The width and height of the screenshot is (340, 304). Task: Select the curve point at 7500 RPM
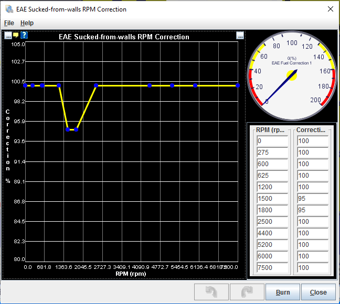click(238, 85)
